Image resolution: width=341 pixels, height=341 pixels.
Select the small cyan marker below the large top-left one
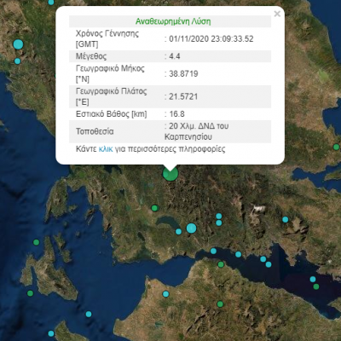click(17, 61)
